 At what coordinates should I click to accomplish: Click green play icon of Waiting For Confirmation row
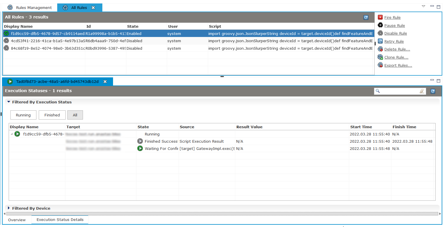tap(140, 148)
